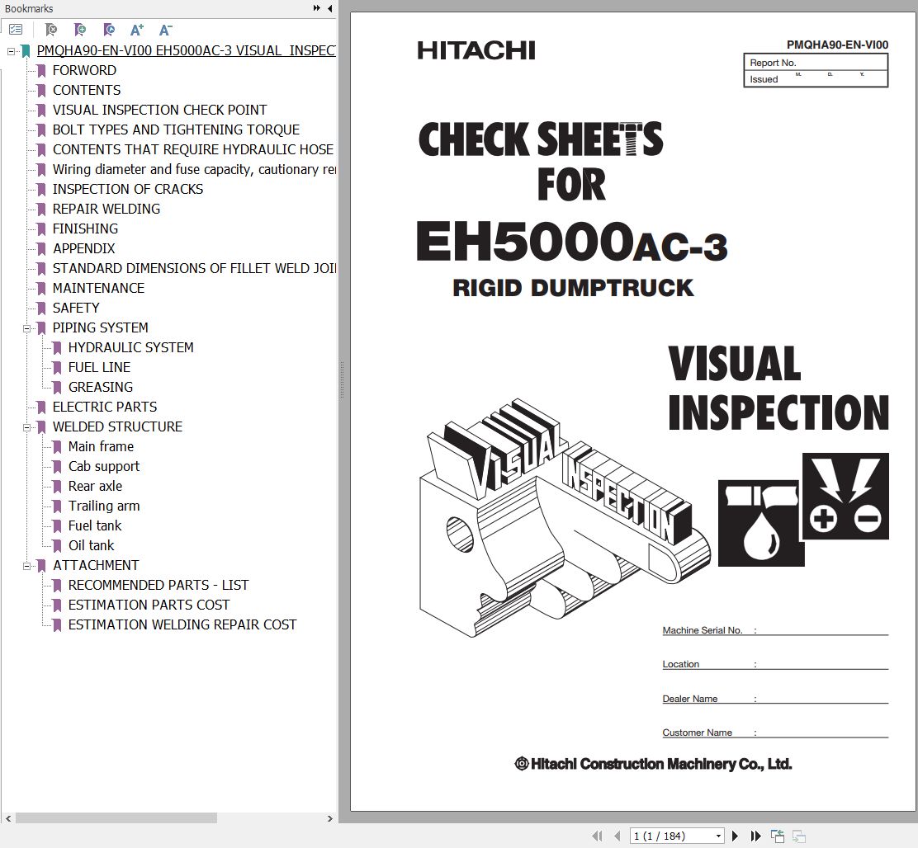Open the Rear axle bookmark

pos(96,486)
